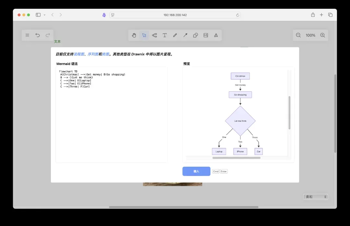Click inside the Mermaid syntax text area
Image resolution: width=350 pixels, height=226 pixels.
click(111, 123)
